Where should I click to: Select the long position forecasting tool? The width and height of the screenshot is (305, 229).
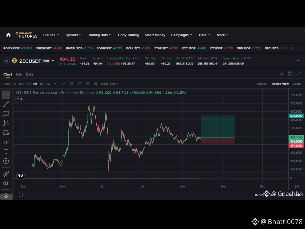tap(6, 133)
